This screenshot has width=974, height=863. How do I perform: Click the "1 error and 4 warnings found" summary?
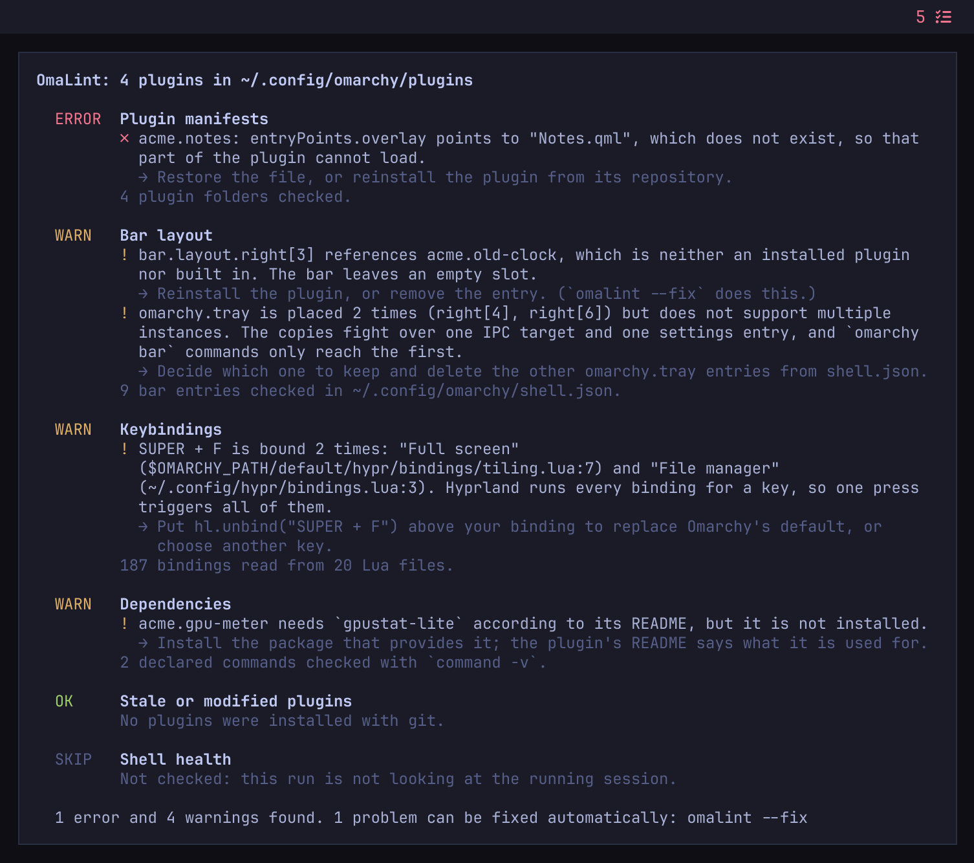[431, 818]
